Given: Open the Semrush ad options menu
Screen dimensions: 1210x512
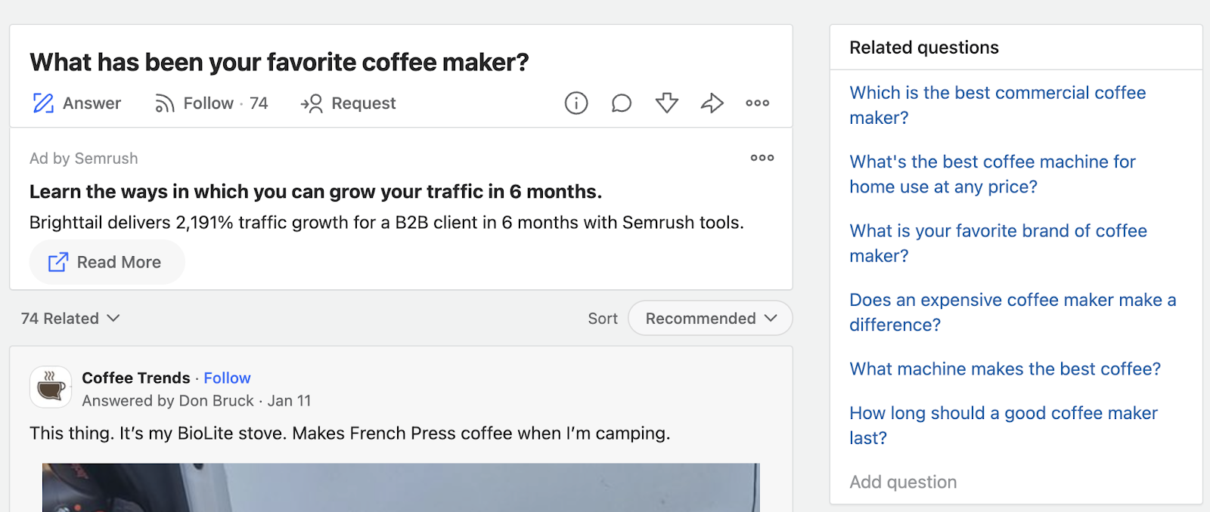Looking at the screenshot, I should click(762, 158).
